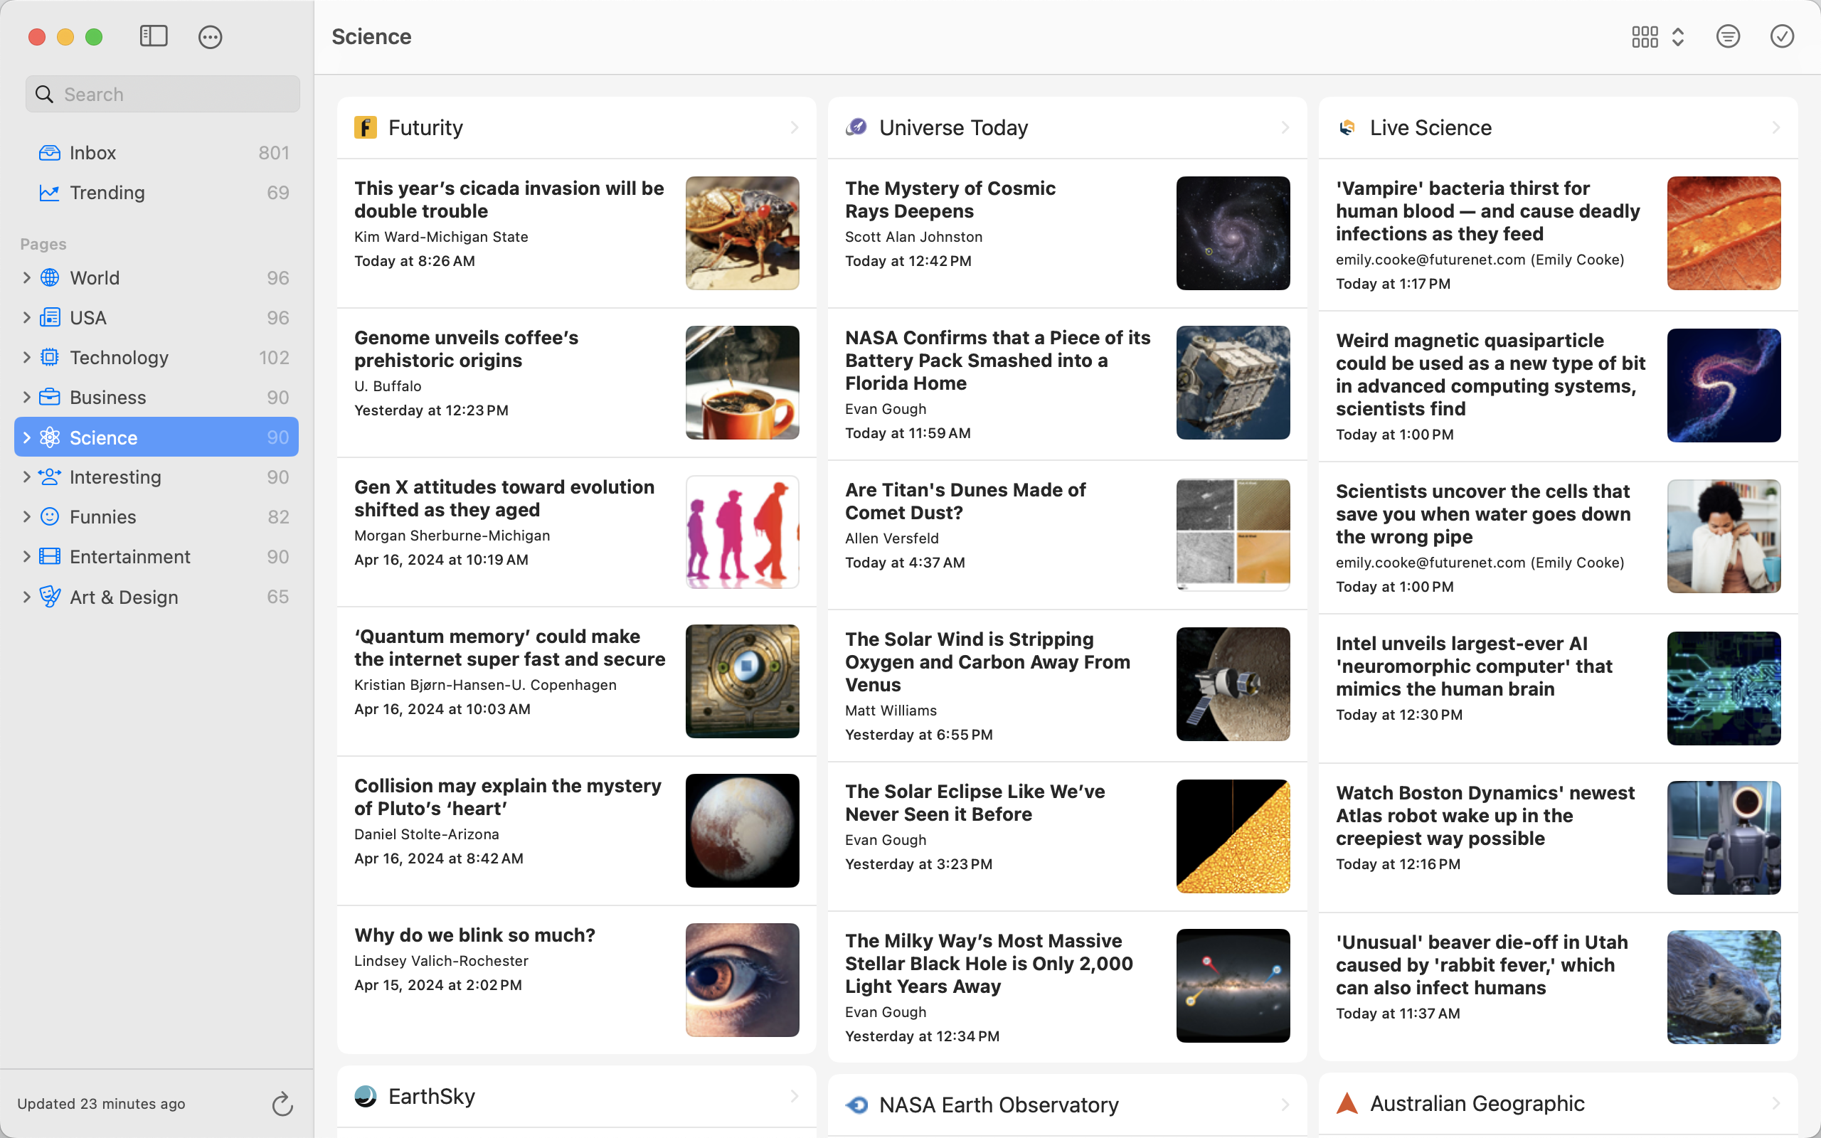Expand the Technology page chevron
This screenshot has height=1138, width=1821.
[26, 358]
